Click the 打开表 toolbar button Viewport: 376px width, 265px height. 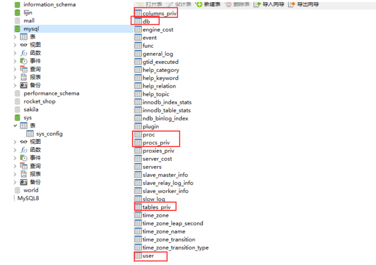(x=150, y=4)
